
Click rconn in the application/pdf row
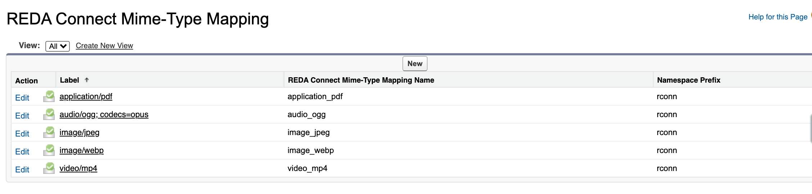pos(667,96)
